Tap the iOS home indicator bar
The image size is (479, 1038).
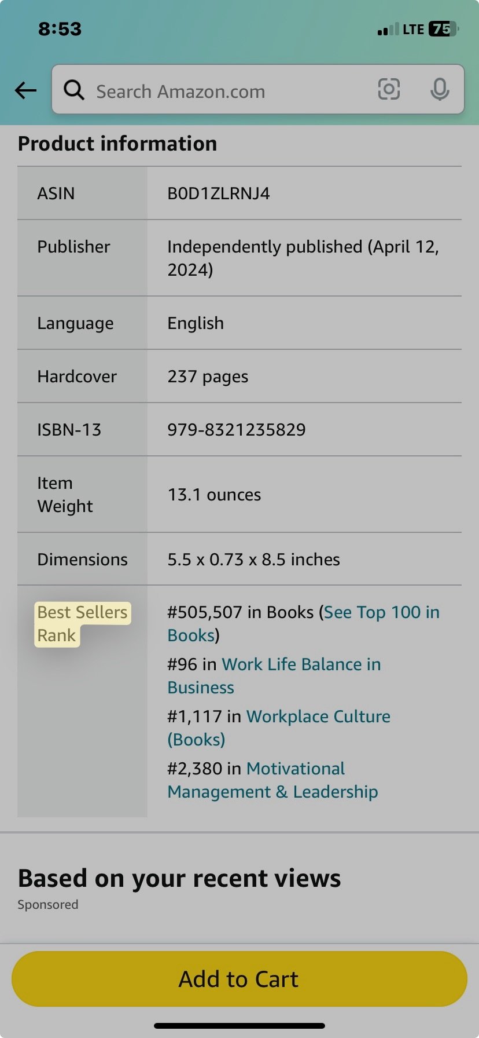(239, 1026)
